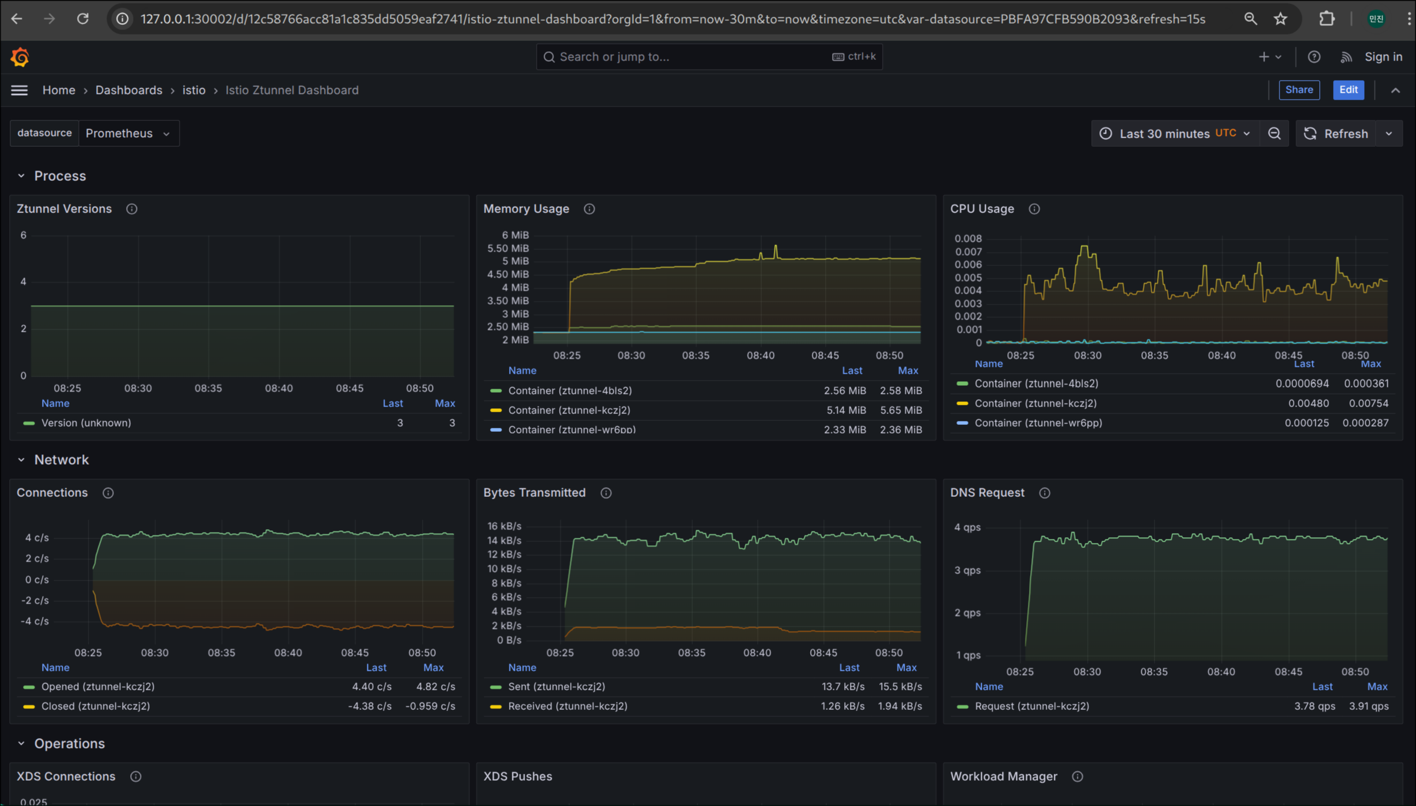Focus the Search or jump to field
This screenshot has height=806, width=1416.
click(709, 57)
